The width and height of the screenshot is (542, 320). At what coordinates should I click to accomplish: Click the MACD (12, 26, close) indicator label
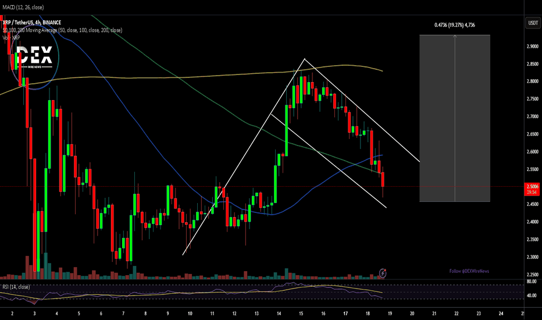click(x=23, y=7)
